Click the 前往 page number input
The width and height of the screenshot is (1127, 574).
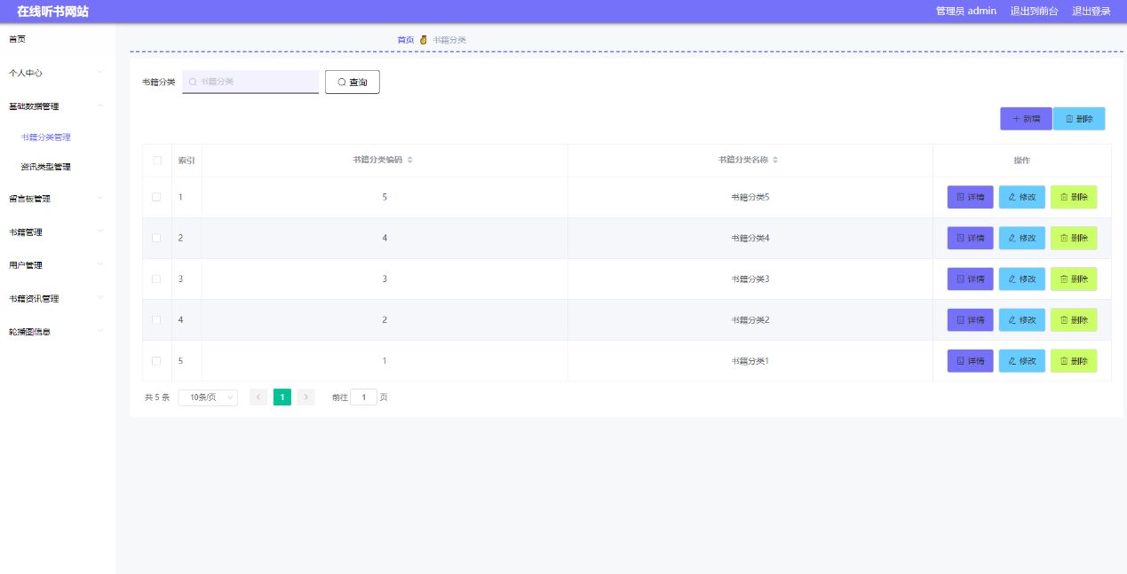pos(364,397)
